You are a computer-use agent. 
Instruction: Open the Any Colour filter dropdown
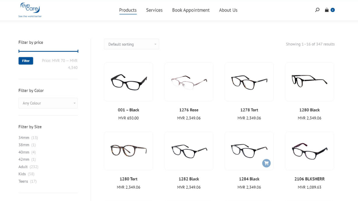point(48,103)
